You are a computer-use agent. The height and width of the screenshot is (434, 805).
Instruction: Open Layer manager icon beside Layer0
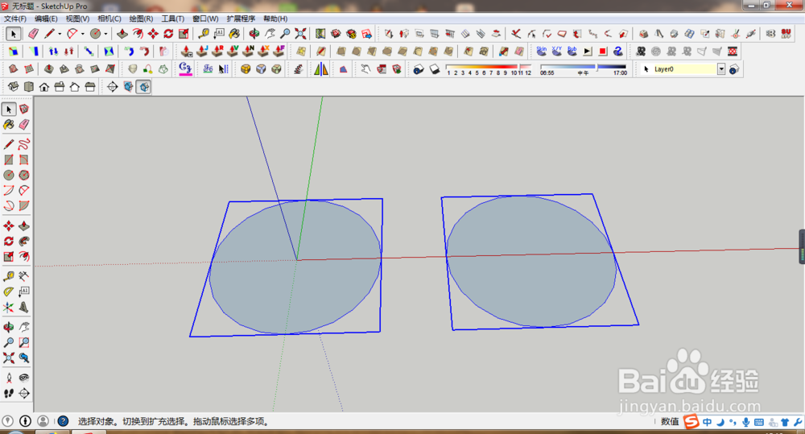[x=734, y=68]
